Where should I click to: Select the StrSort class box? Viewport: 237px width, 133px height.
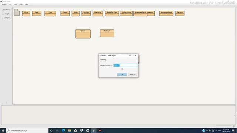click(86, 13)
